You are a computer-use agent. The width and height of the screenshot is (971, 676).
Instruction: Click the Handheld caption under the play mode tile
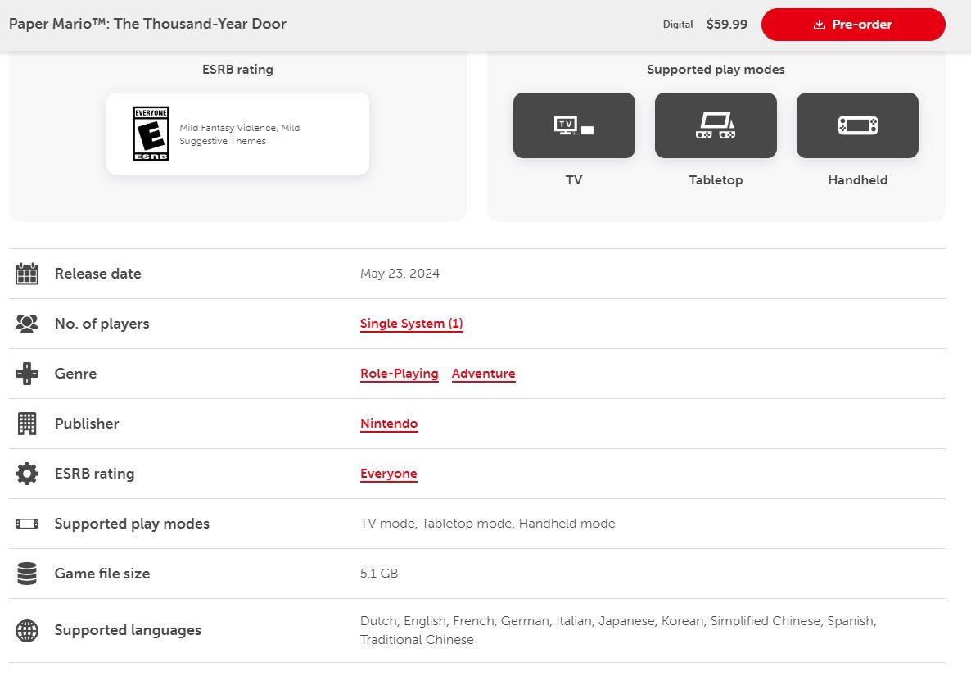(858, 180)
